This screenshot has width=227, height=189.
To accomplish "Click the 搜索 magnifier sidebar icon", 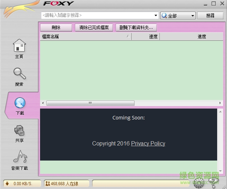I will point(19,73).
